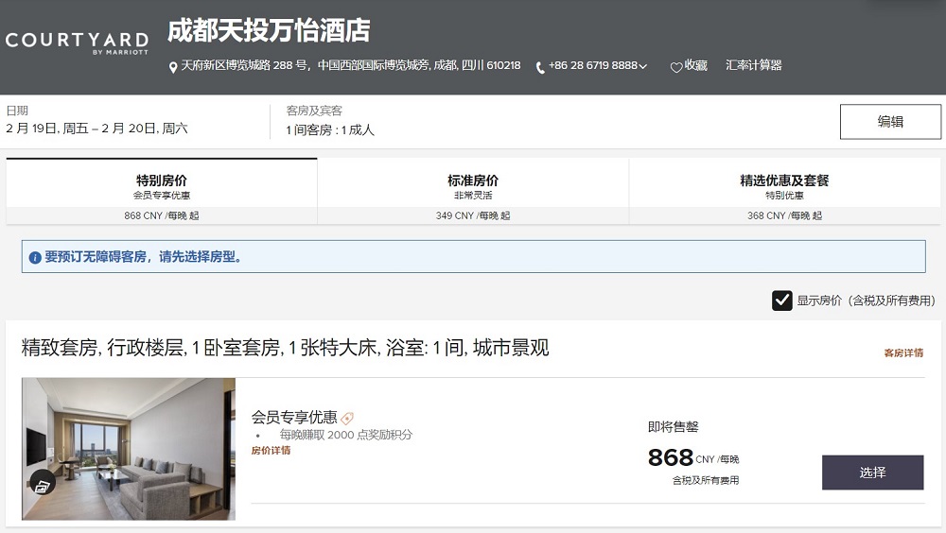Screen dimensions: 946x533
Task: Click the date text 2月19日 – 2月20日
Action: 96,129
